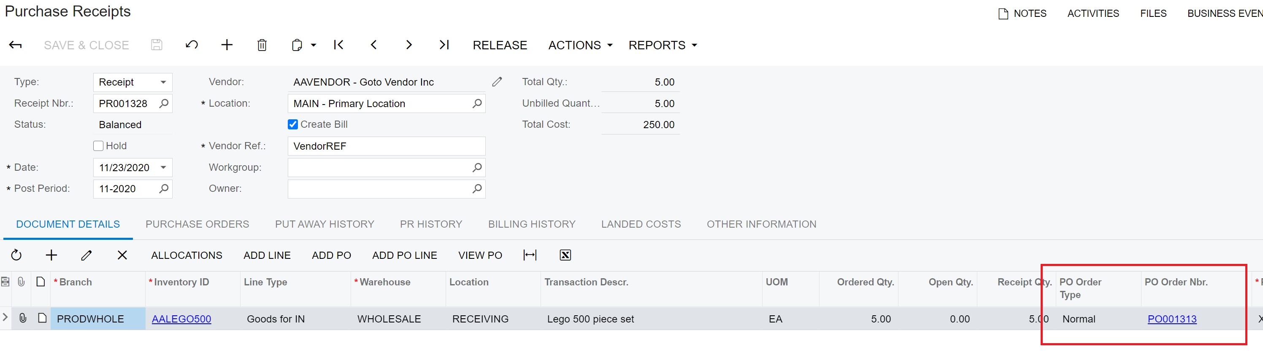Viewport: 1263px width, 360px height.
Task: Click the delete trash can icon
Action: point(262,45)
